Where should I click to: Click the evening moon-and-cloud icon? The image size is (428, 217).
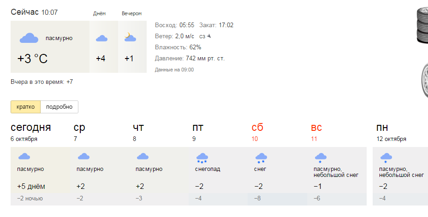tap(130, 38)
